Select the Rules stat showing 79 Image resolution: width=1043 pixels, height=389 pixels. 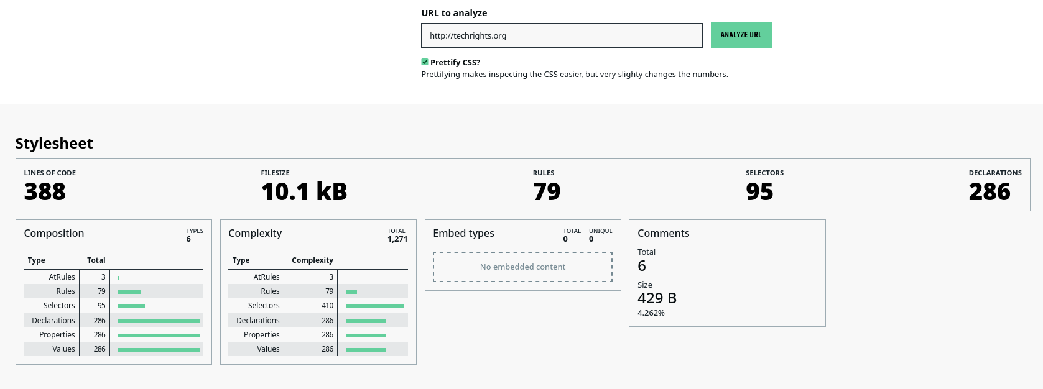pyautogui.click(x=547, y=192)
